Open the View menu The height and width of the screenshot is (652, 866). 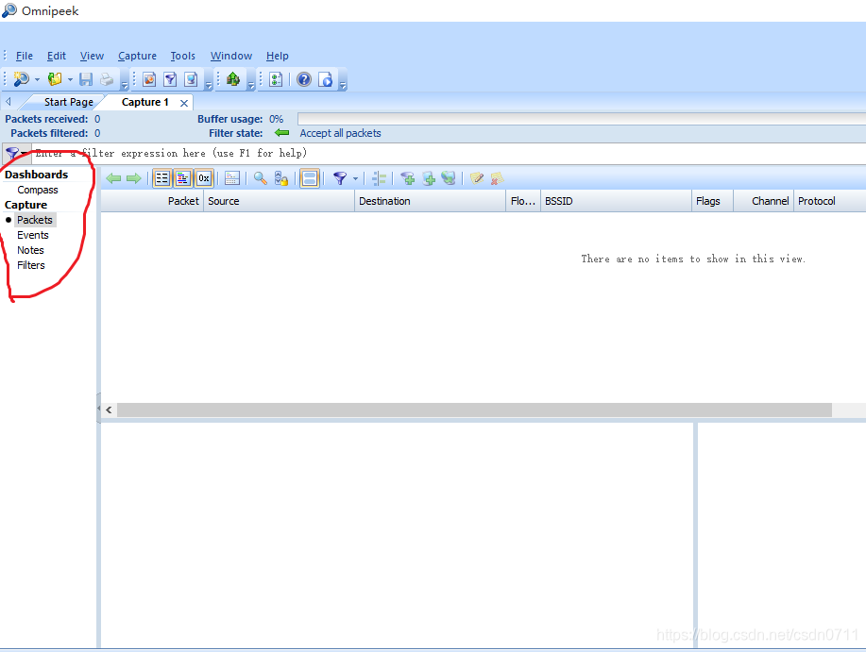(92, 56)
